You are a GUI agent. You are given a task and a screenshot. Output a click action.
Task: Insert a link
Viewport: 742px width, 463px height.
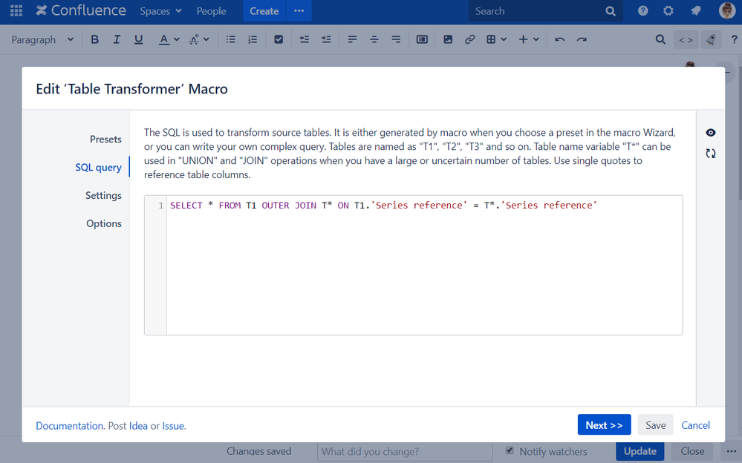tap(469, 40)
